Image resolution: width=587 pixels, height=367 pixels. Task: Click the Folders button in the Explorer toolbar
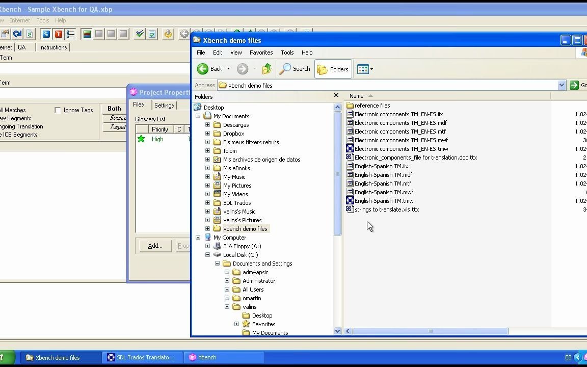333,69
